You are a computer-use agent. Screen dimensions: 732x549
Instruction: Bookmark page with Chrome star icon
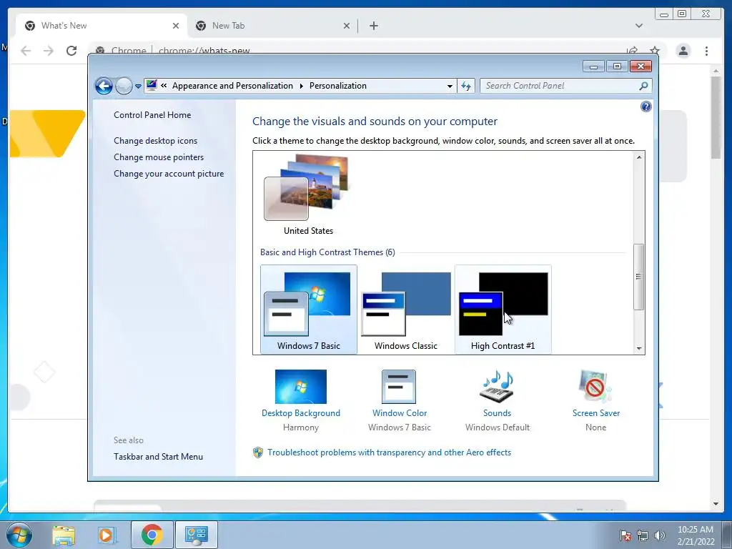pos(655,51)
